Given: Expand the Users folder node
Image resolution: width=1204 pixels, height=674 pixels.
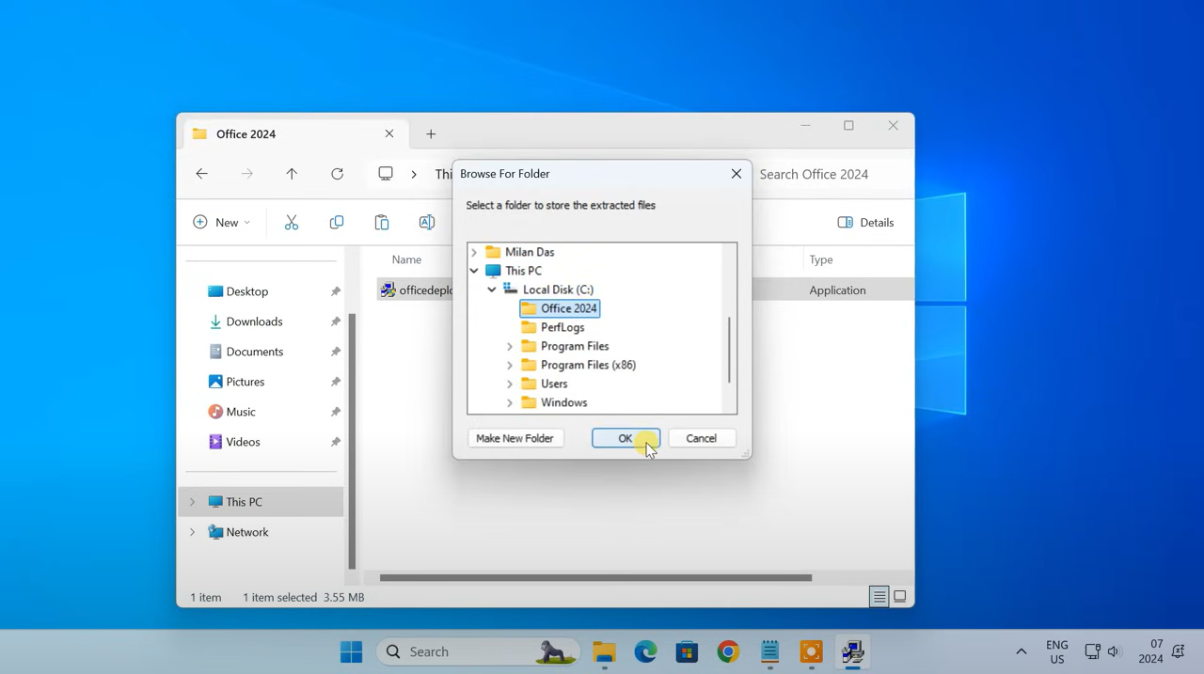Looking at the screenshot, I should coord(510,384).
